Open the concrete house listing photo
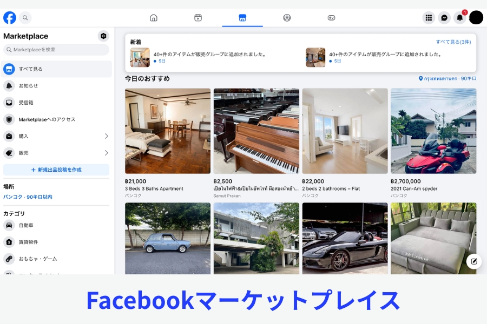 (256, 239)
